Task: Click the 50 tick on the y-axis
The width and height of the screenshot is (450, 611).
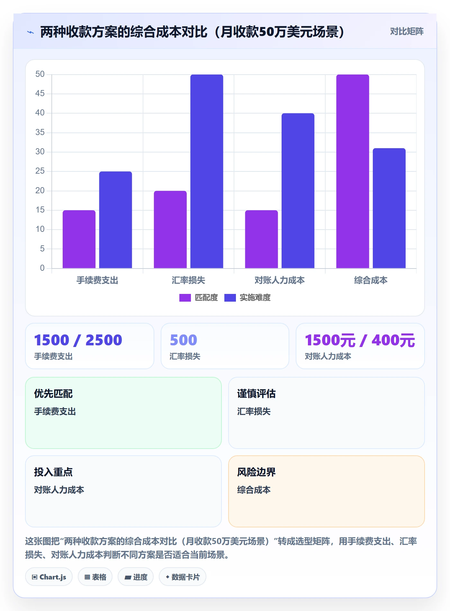Action: pyautogui.click(x=40, y=74)
